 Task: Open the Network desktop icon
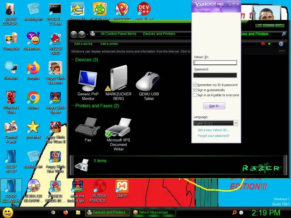click(11, 71)
